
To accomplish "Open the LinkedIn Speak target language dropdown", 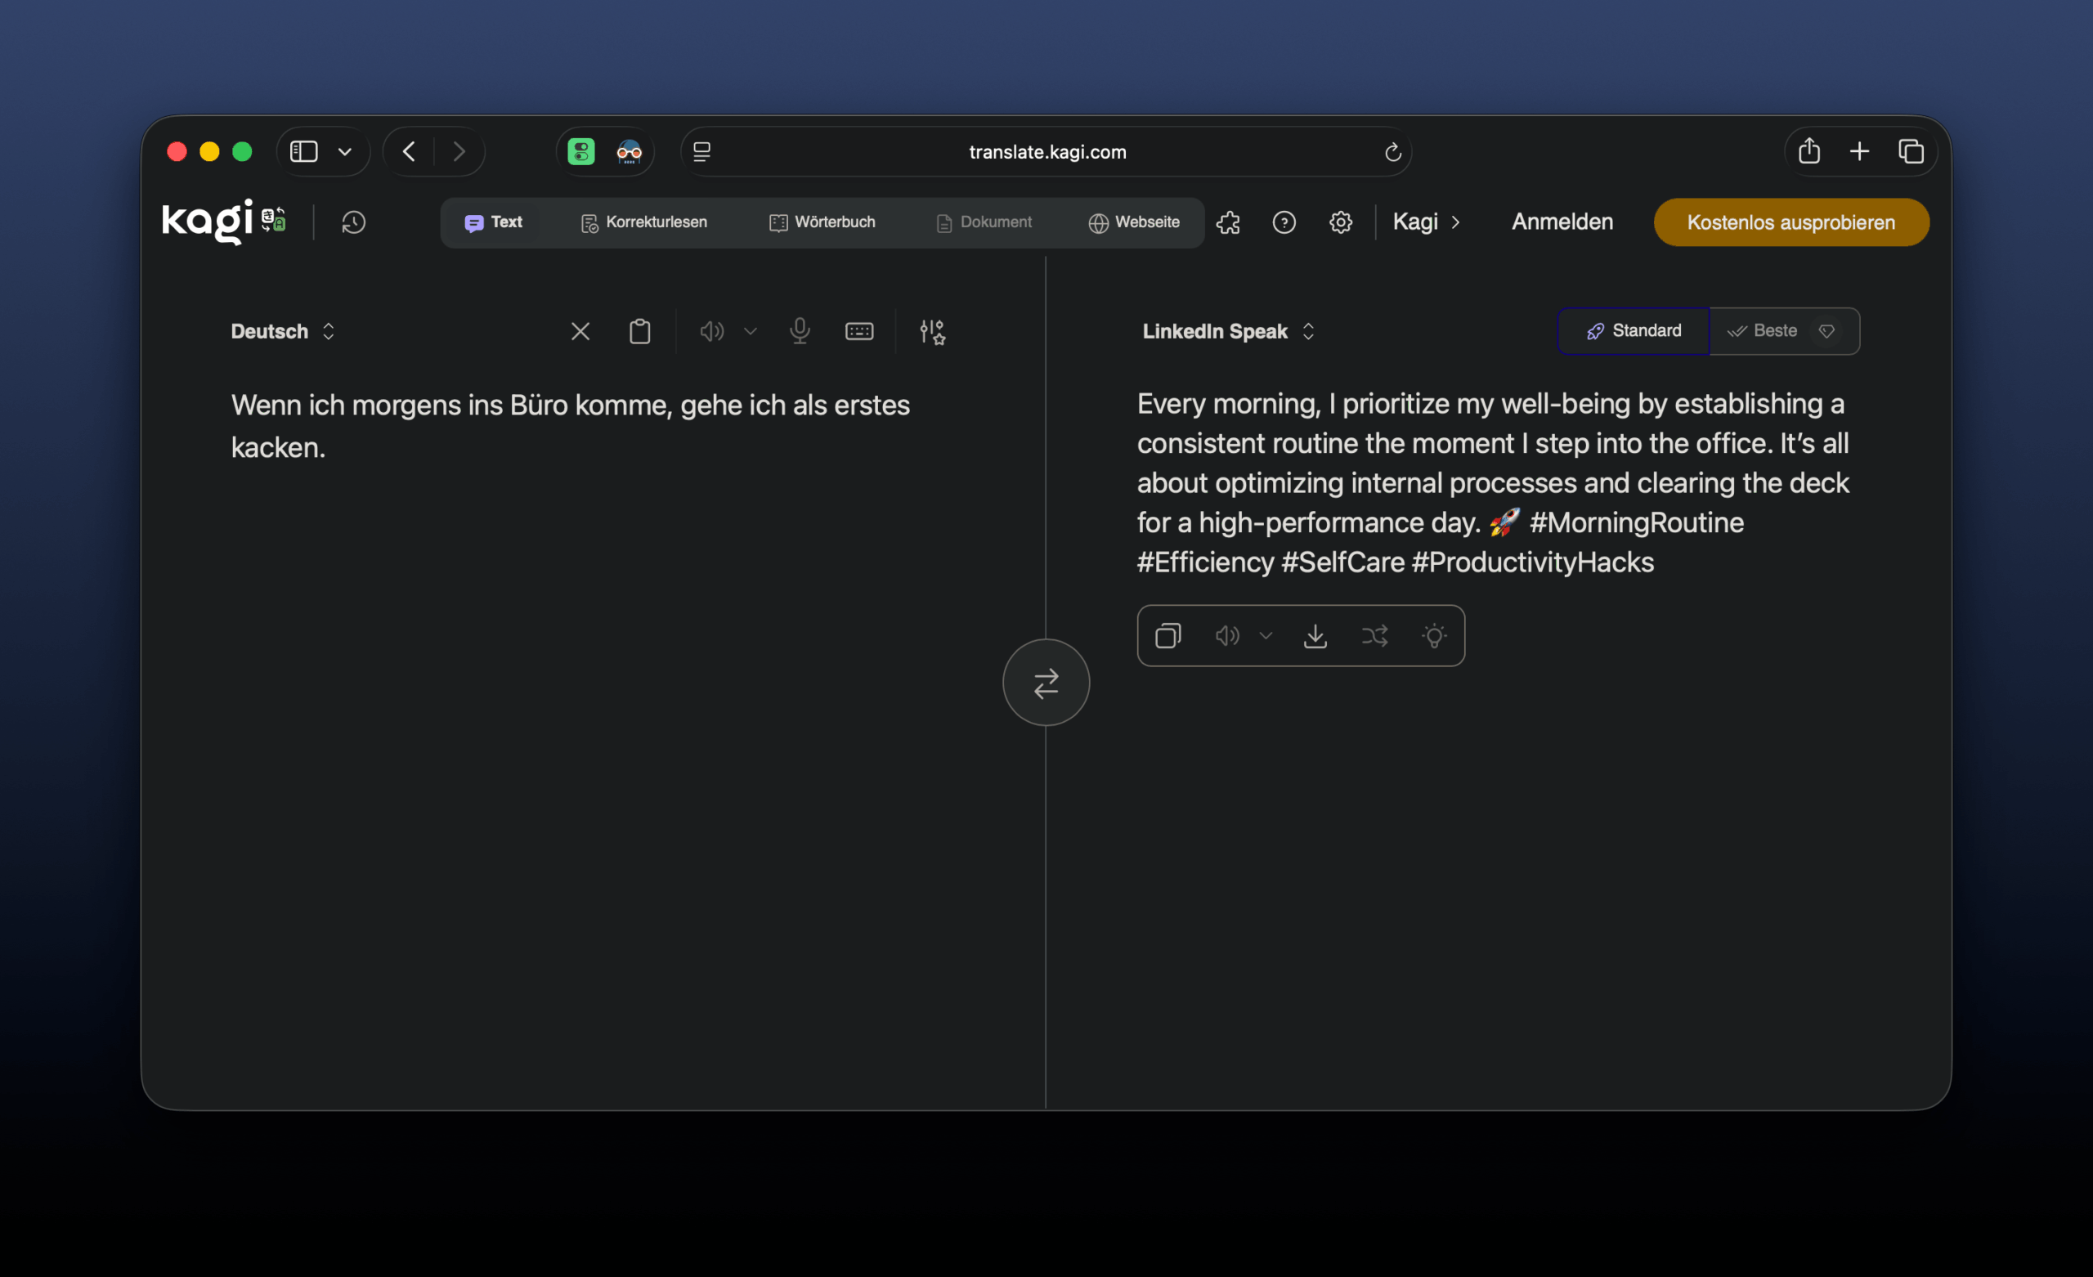I will [1227, 331].
